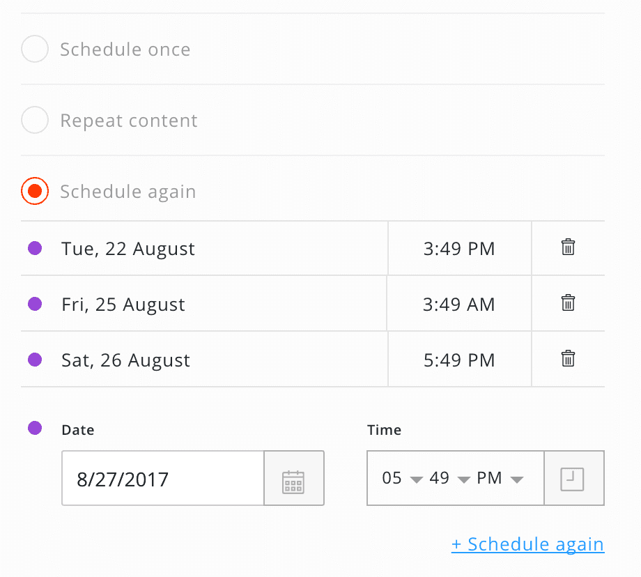The image size is (641, 577).
Task: Select the Schedule again radio button
Action: pyautogui.click(x=35, y=191)
